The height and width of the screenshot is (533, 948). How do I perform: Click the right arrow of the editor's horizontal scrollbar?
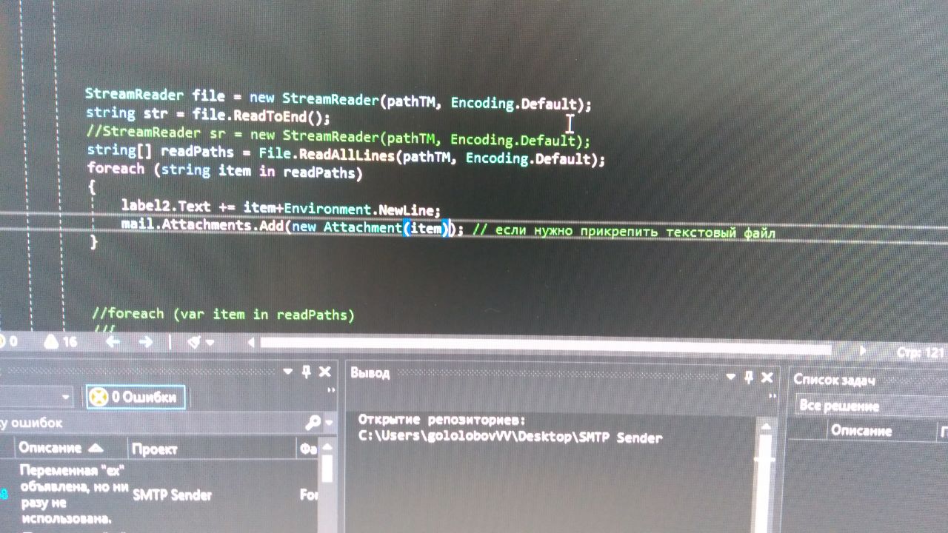[861, 349]
